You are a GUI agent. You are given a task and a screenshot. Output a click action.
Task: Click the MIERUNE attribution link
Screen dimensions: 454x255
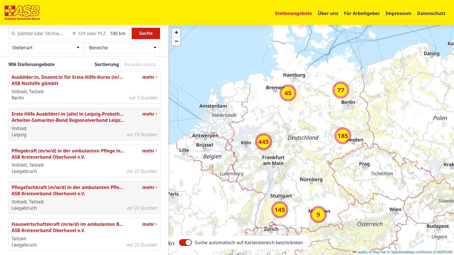(x=443, y=252)
